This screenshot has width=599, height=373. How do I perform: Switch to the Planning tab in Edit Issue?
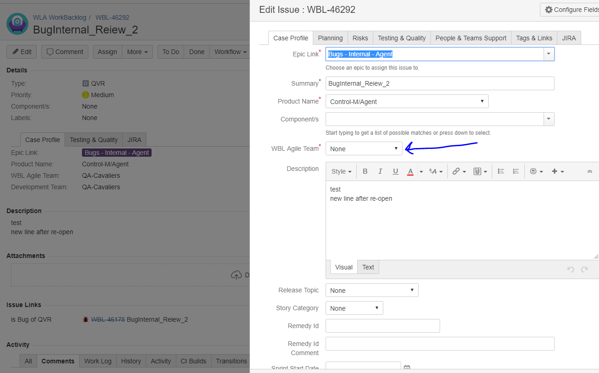click(x=330, y=38)
